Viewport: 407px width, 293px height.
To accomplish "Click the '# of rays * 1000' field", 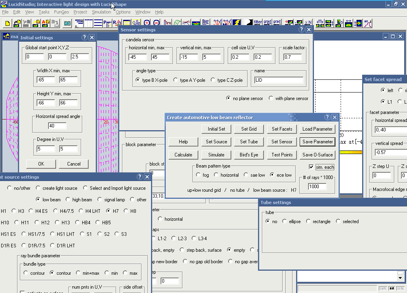I will (x=317, y=187).
